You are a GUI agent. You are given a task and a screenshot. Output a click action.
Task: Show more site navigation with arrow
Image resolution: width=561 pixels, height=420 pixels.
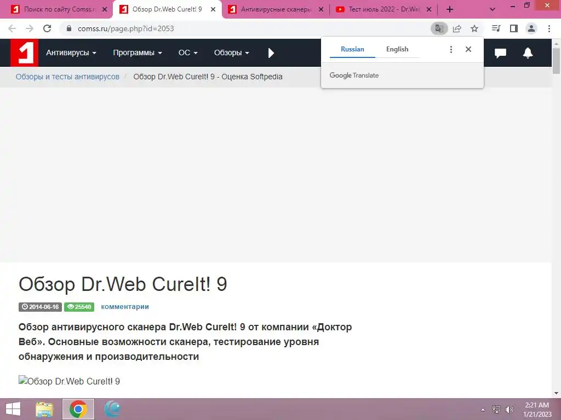[x=271, y=53]
